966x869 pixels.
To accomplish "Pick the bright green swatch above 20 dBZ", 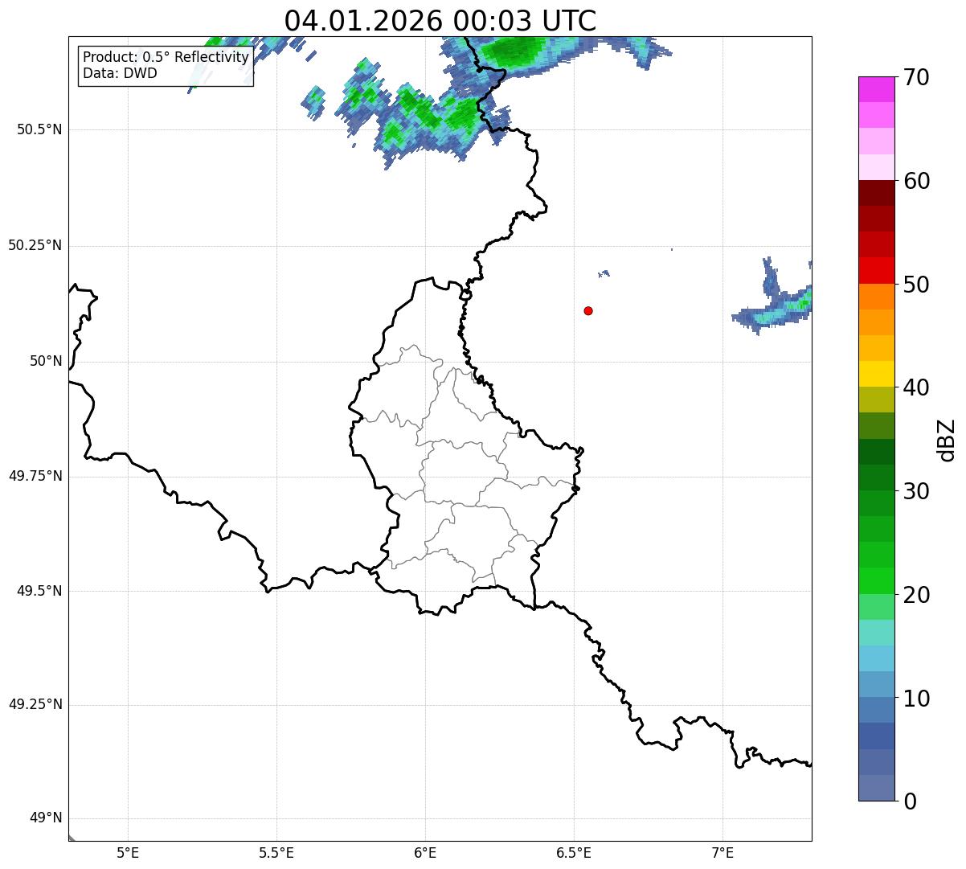I will point(876,581).
